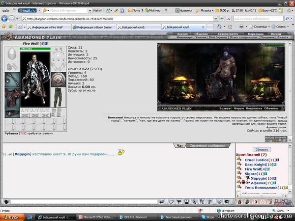Click player name Xapygin in chat message
The image size is (295, 221).
pyautogui.click(x=22, y=154)
